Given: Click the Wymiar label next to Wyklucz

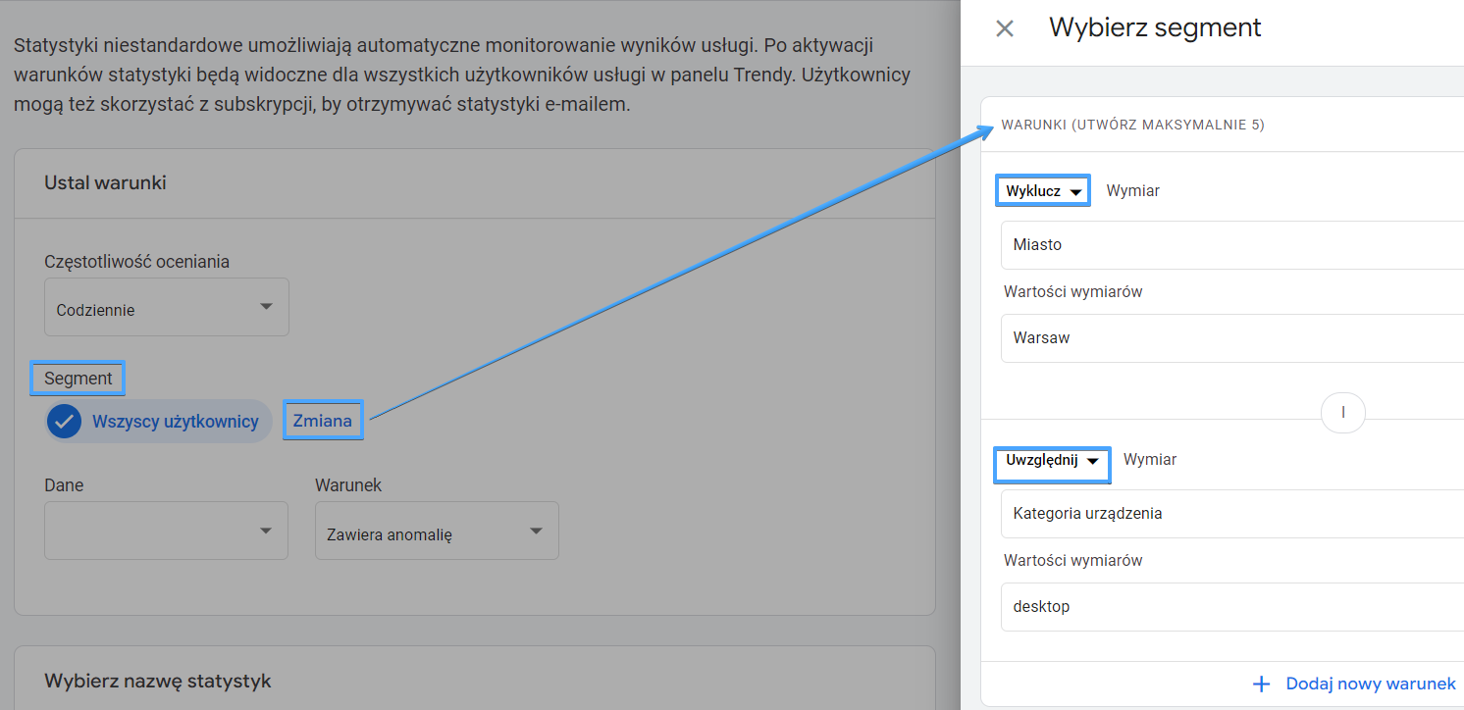Looking at the screenshot, I should click(x=1133, y=191).
